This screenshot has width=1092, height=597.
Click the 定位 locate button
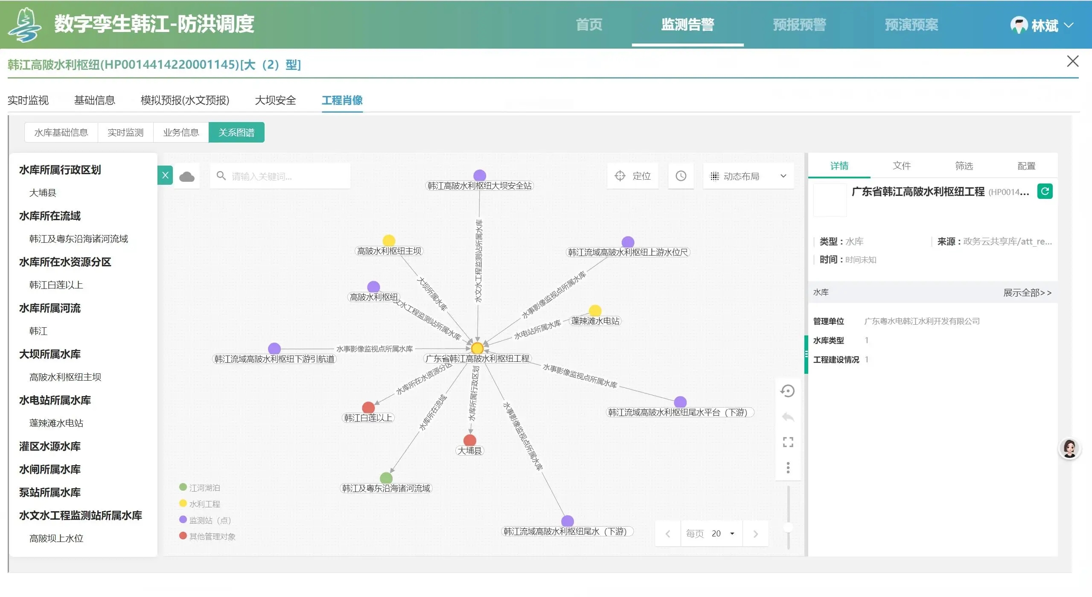(632, 176)
